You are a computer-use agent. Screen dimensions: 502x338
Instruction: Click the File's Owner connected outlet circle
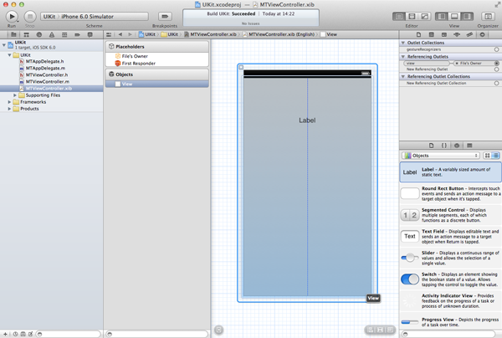tap(496, 64)
